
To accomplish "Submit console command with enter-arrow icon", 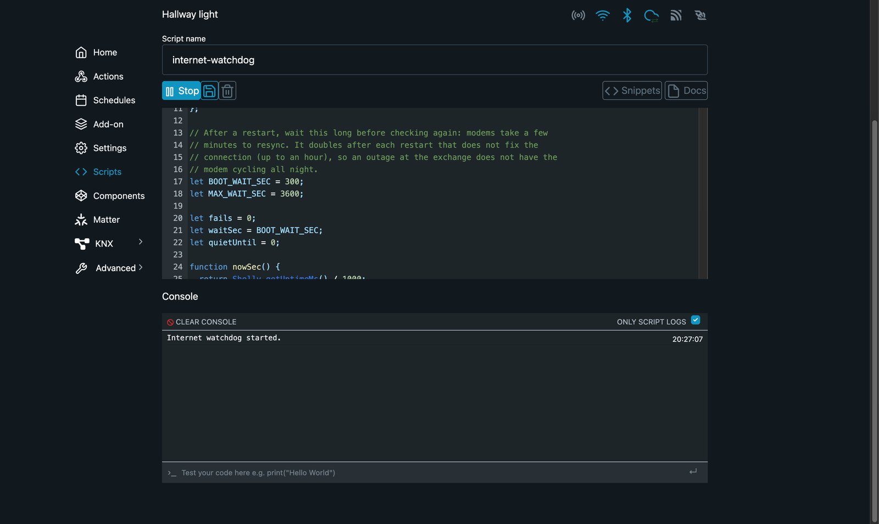I will click(x=693, y=471).
